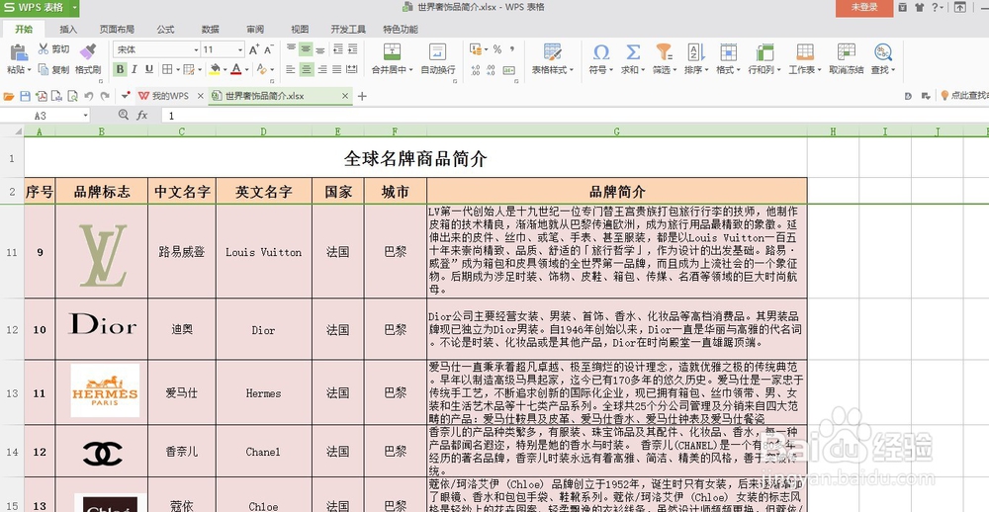Expand the font color dropdown arrow
Image resolution: width=989 pixels, height=512 pixels.
coord(246,69)
